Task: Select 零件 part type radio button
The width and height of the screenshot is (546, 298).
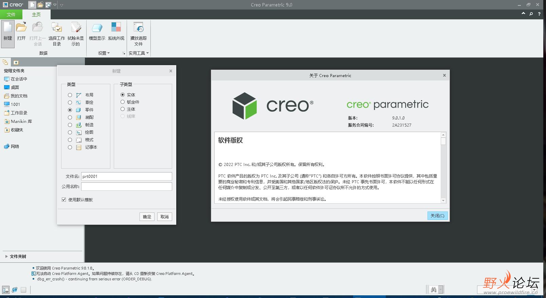Action: (x=70, y=110)
